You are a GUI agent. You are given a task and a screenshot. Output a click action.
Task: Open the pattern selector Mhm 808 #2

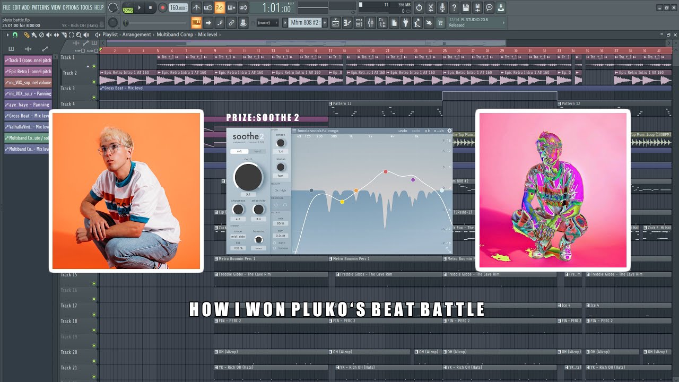(305, 23)
